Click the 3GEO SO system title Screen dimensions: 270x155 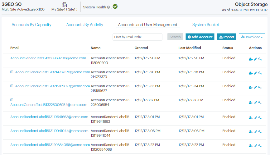12,4
